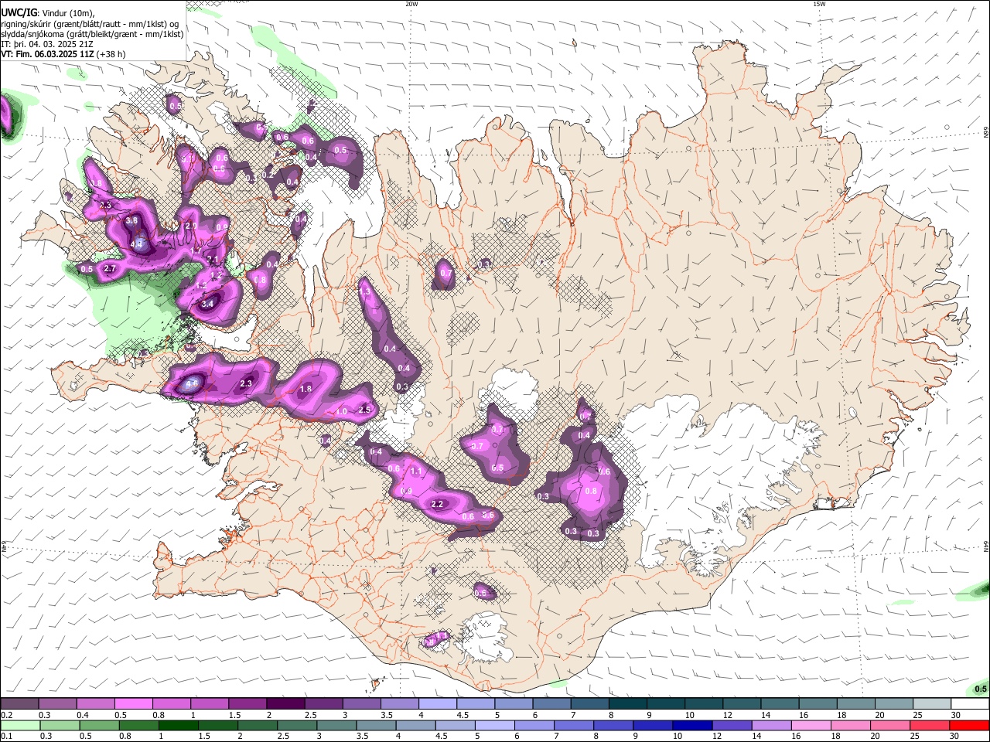
Task: Select the 'slydda/snjókoma' legend description line
Action: (92, 34)
